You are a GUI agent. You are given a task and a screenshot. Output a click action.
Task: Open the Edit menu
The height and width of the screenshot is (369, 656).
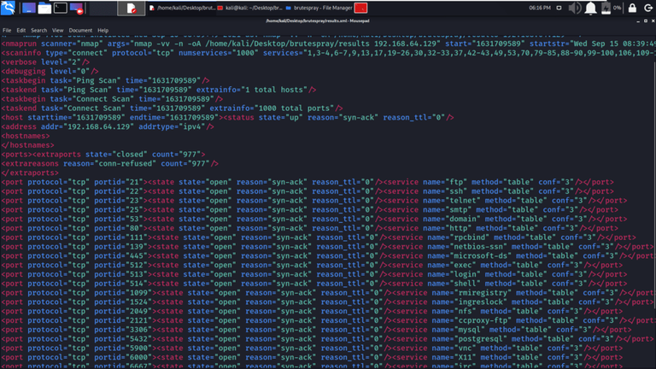pyautogui.click(x=20, y=30)
